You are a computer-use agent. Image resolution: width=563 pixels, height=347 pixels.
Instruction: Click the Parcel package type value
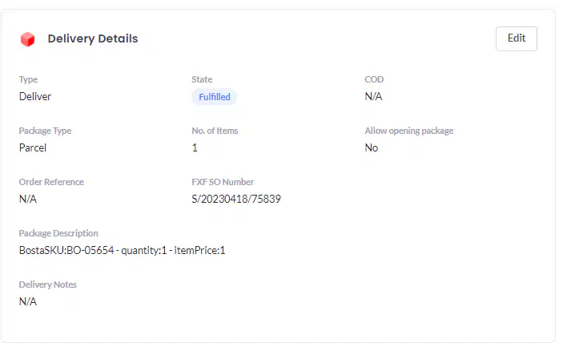tap(33, 147)
